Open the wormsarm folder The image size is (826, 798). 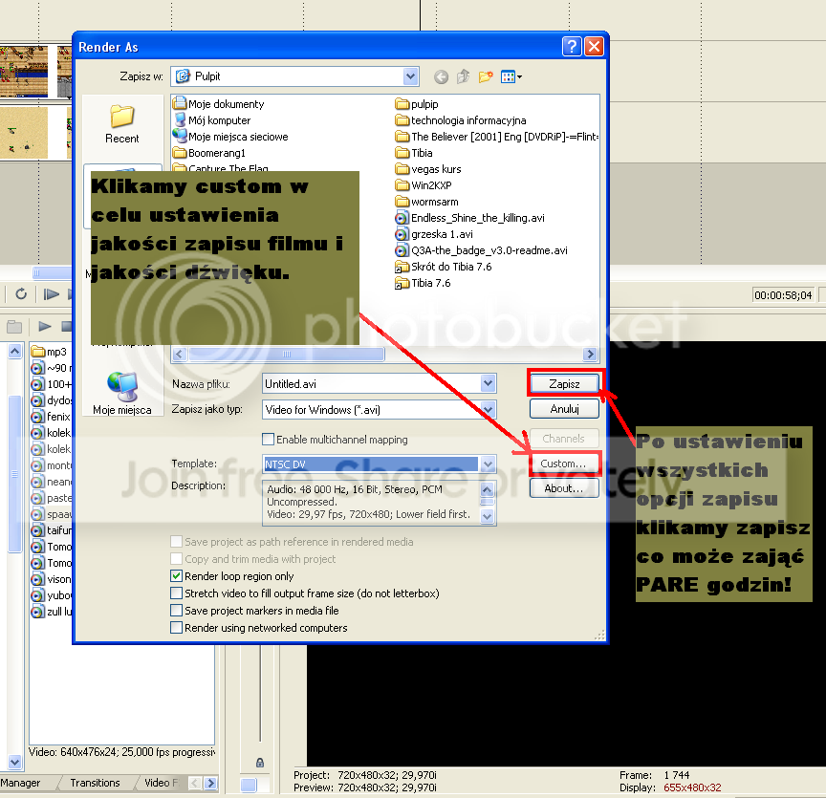tap(427, 202)
